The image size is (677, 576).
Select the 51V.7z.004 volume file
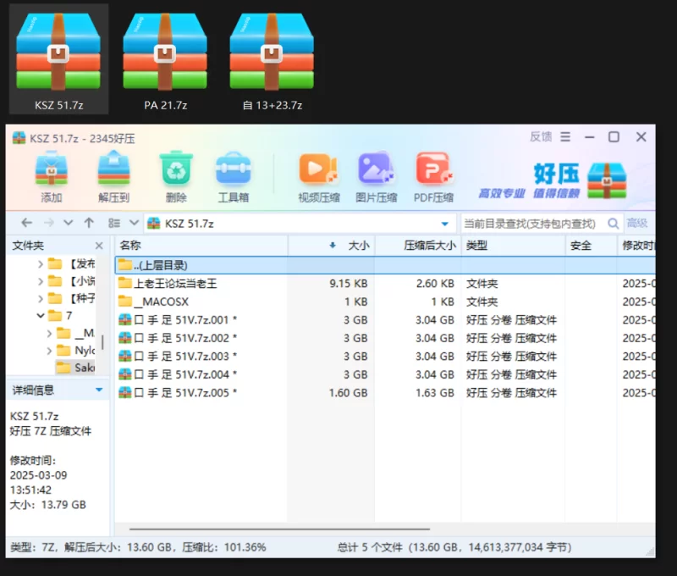pos(385,374)
